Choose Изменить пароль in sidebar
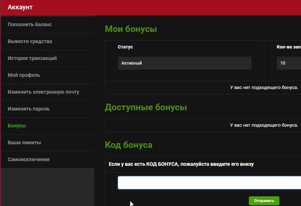 pyautogui.click(x=28, y=109)
